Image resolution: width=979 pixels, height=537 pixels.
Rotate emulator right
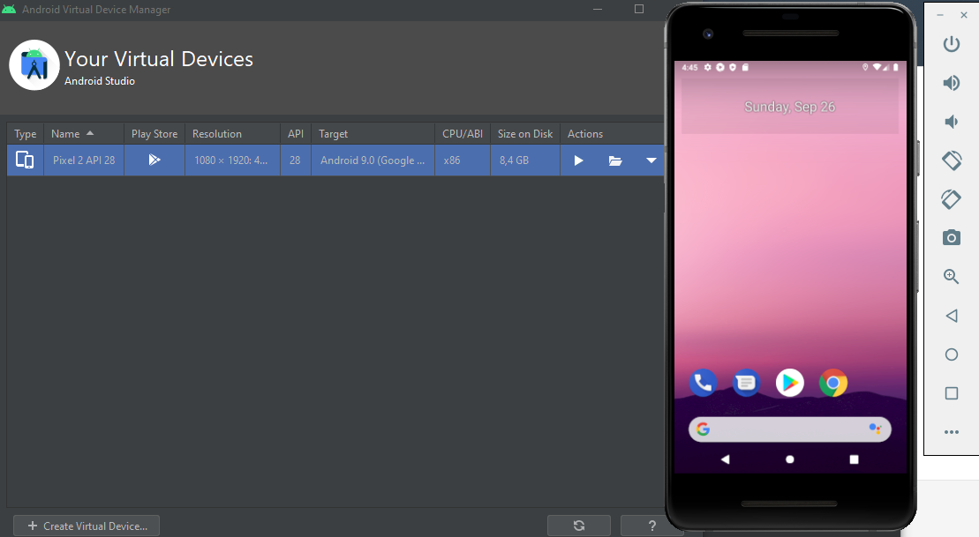[951, 199]
